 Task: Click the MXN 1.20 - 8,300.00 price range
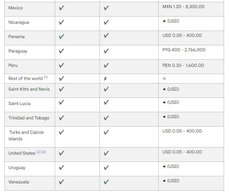pos(183,7)
